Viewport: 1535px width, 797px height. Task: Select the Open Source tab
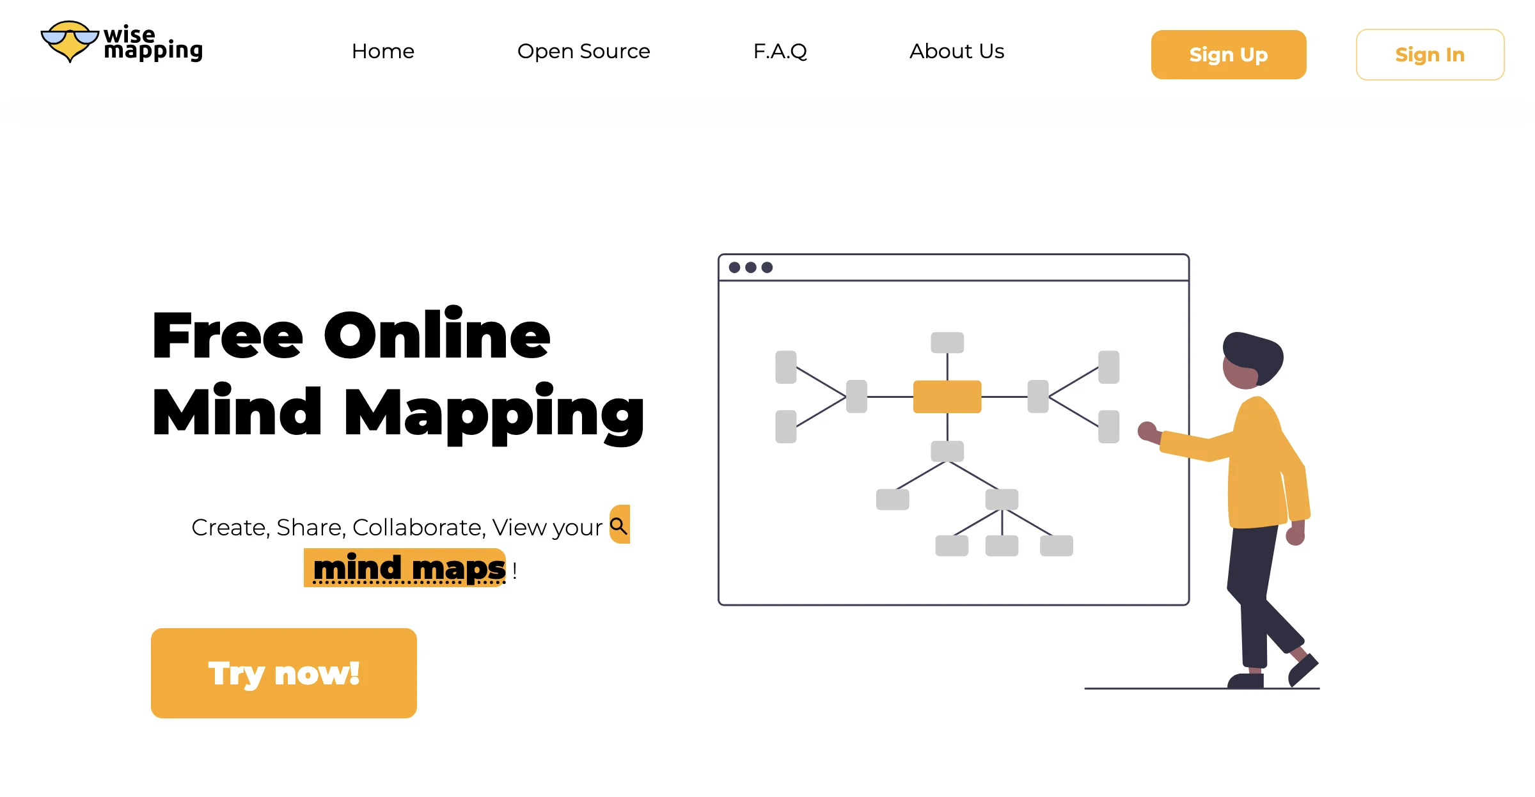pyautogui.click(x=584, y=51)
